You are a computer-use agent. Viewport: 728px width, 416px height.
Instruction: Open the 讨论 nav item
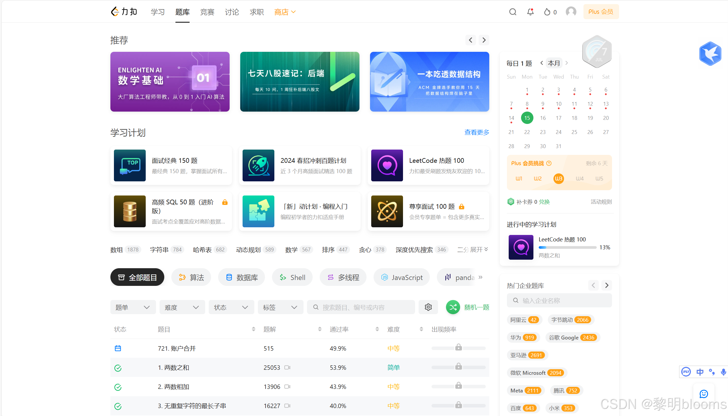point(232,12)
